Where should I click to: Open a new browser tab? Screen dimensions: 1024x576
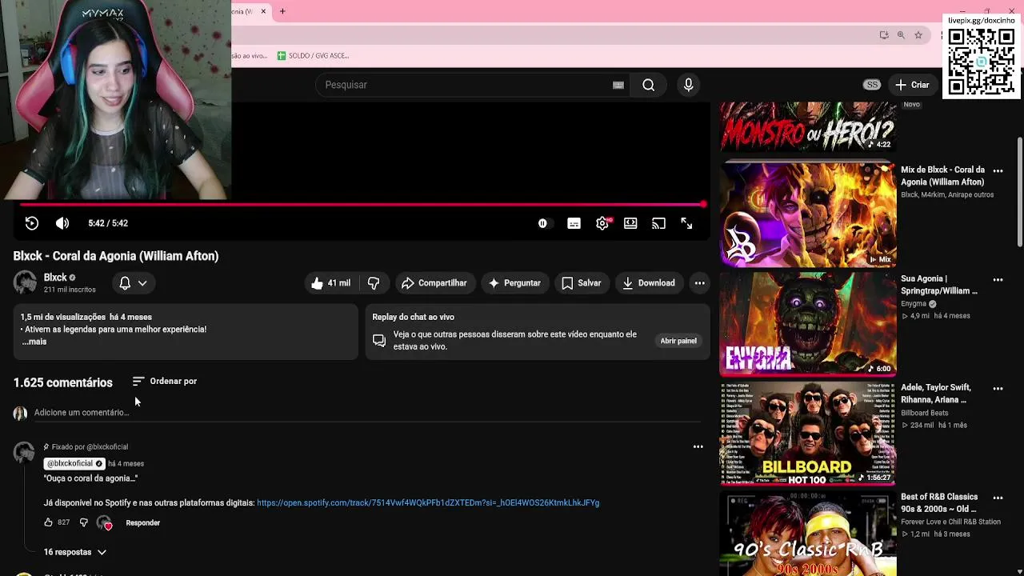pyautogui.click(x=282, y=11)
